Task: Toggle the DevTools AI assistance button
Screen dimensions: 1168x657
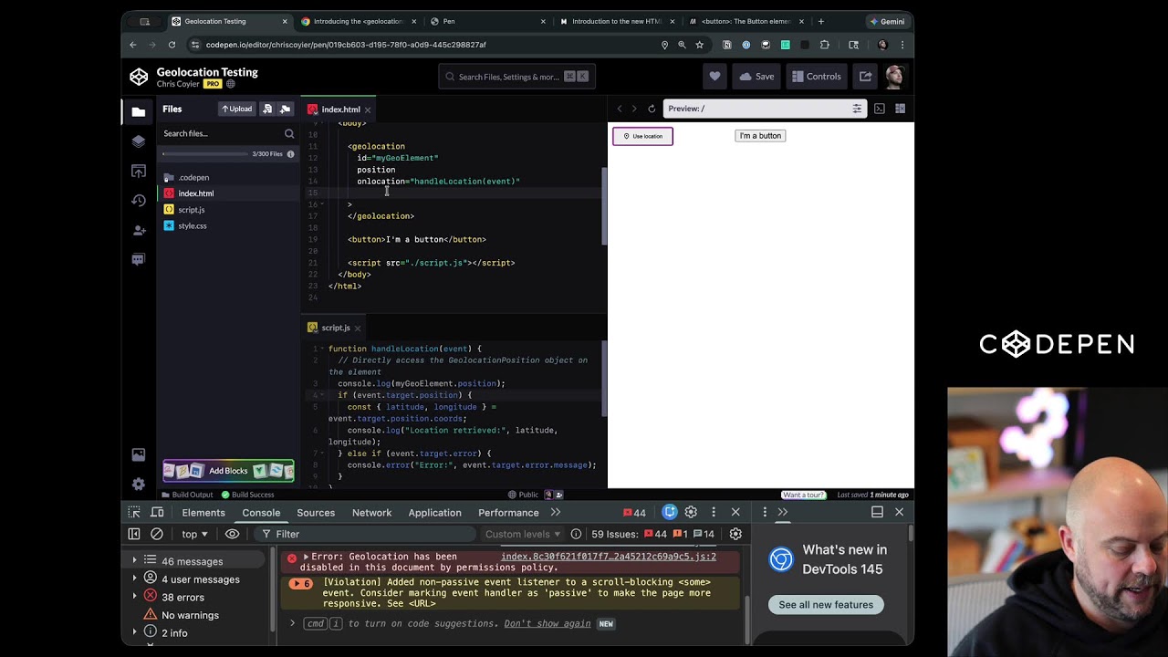Action: tap(670, 512)
